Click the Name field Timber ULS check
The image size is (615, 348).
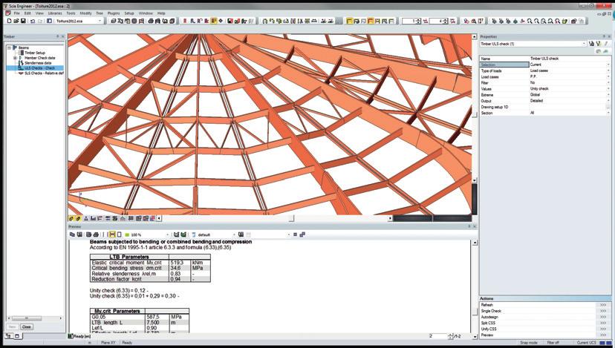click(x=570, y=59)
